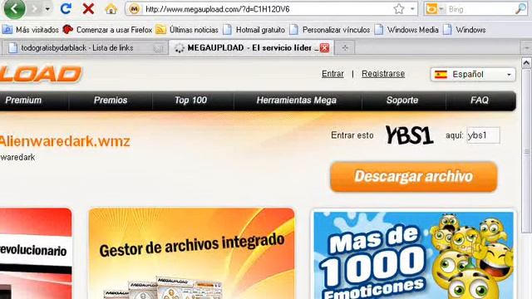The image size is (532, 299).
Task: Open the Gestor de archivos integrado banner
Action: [x=191, y=253]
